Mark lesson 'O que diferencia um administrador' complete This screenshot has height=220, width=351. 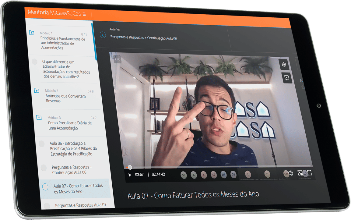pyautogui.click(x=34, y=61)
